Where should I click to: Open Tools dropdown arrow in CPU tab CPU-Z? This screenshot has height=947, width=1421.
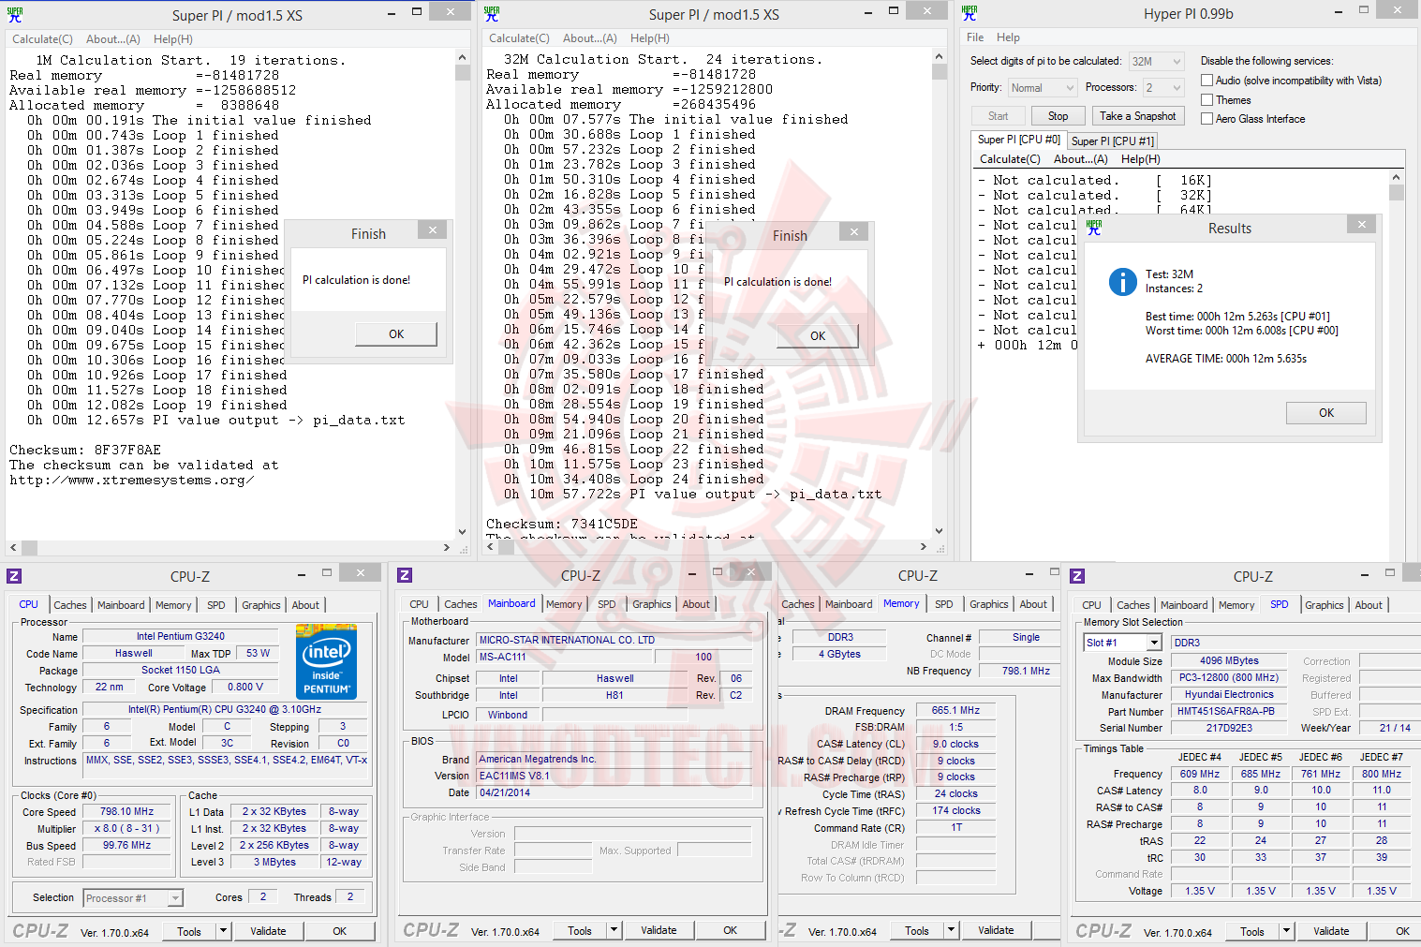pos(223,931)
